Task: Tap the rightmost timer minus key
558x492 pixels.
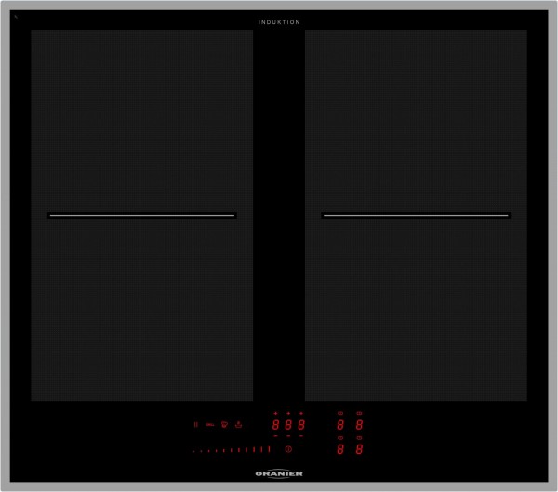Action: [x=301, y=436]
